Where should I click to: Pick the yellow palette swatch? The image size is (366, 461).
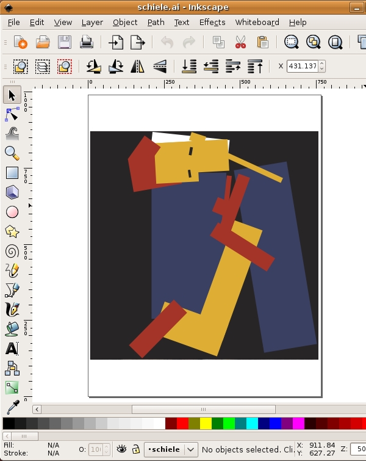206,423
